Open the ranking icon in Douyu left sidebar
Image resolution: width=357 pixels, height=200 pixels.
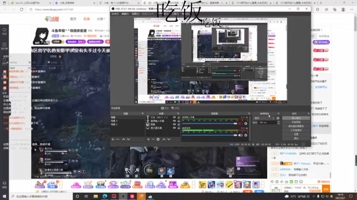4,46
